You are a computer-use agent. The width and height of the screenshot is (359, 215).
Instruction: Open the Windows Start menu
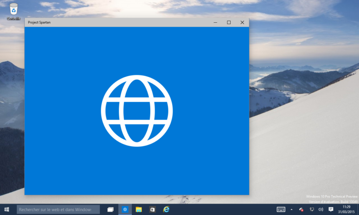coord(7,209)
